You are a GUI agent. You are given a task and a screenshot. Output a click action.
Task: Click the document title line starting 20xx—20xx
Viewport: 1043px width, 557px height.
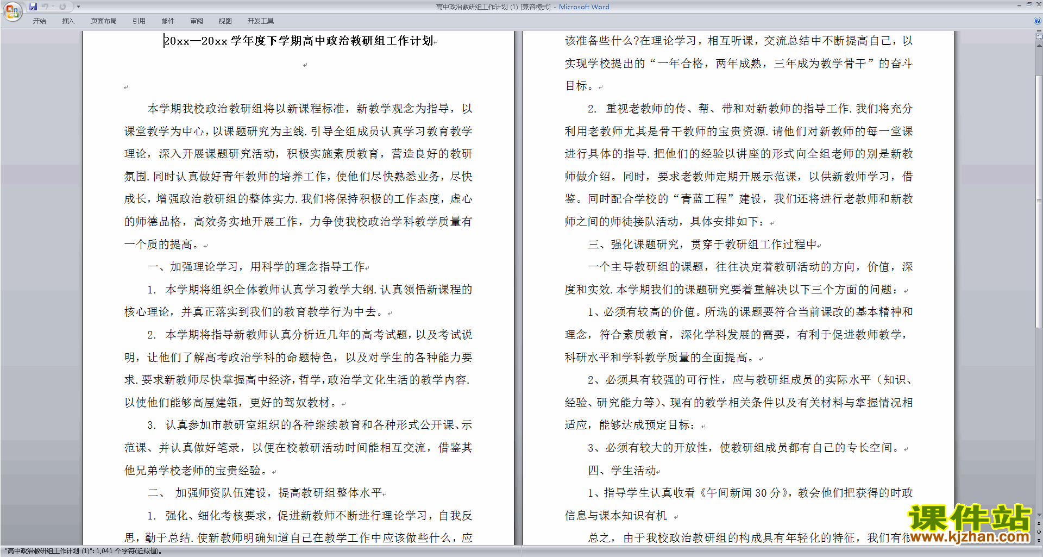tap(299, 41)
